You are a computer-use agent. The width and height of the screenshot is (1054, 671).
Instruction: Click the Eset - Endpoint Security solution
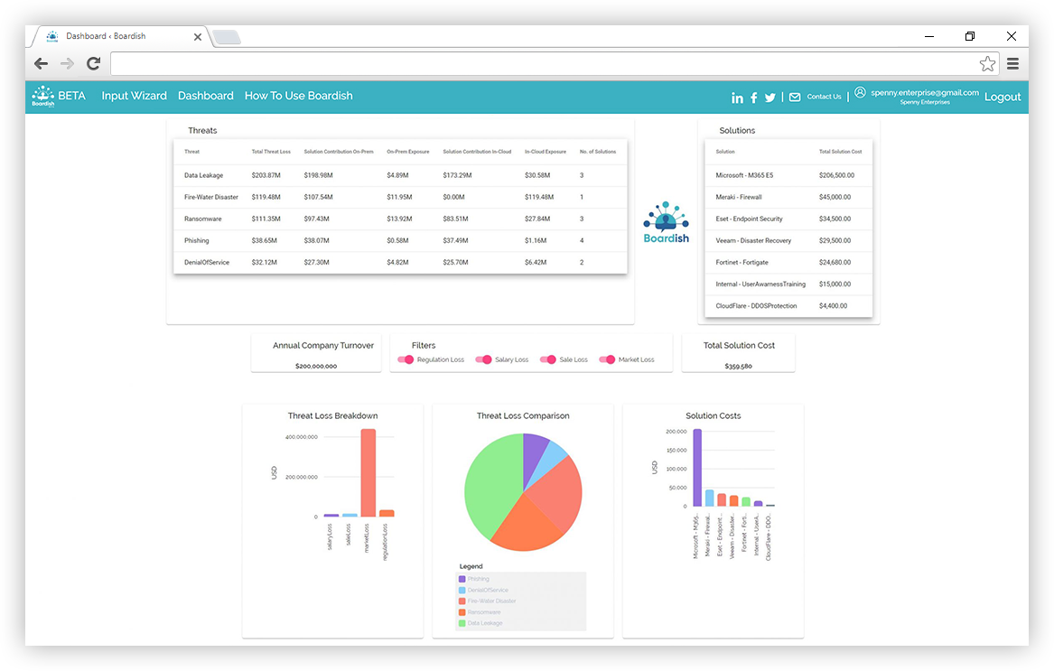[749, 219]
